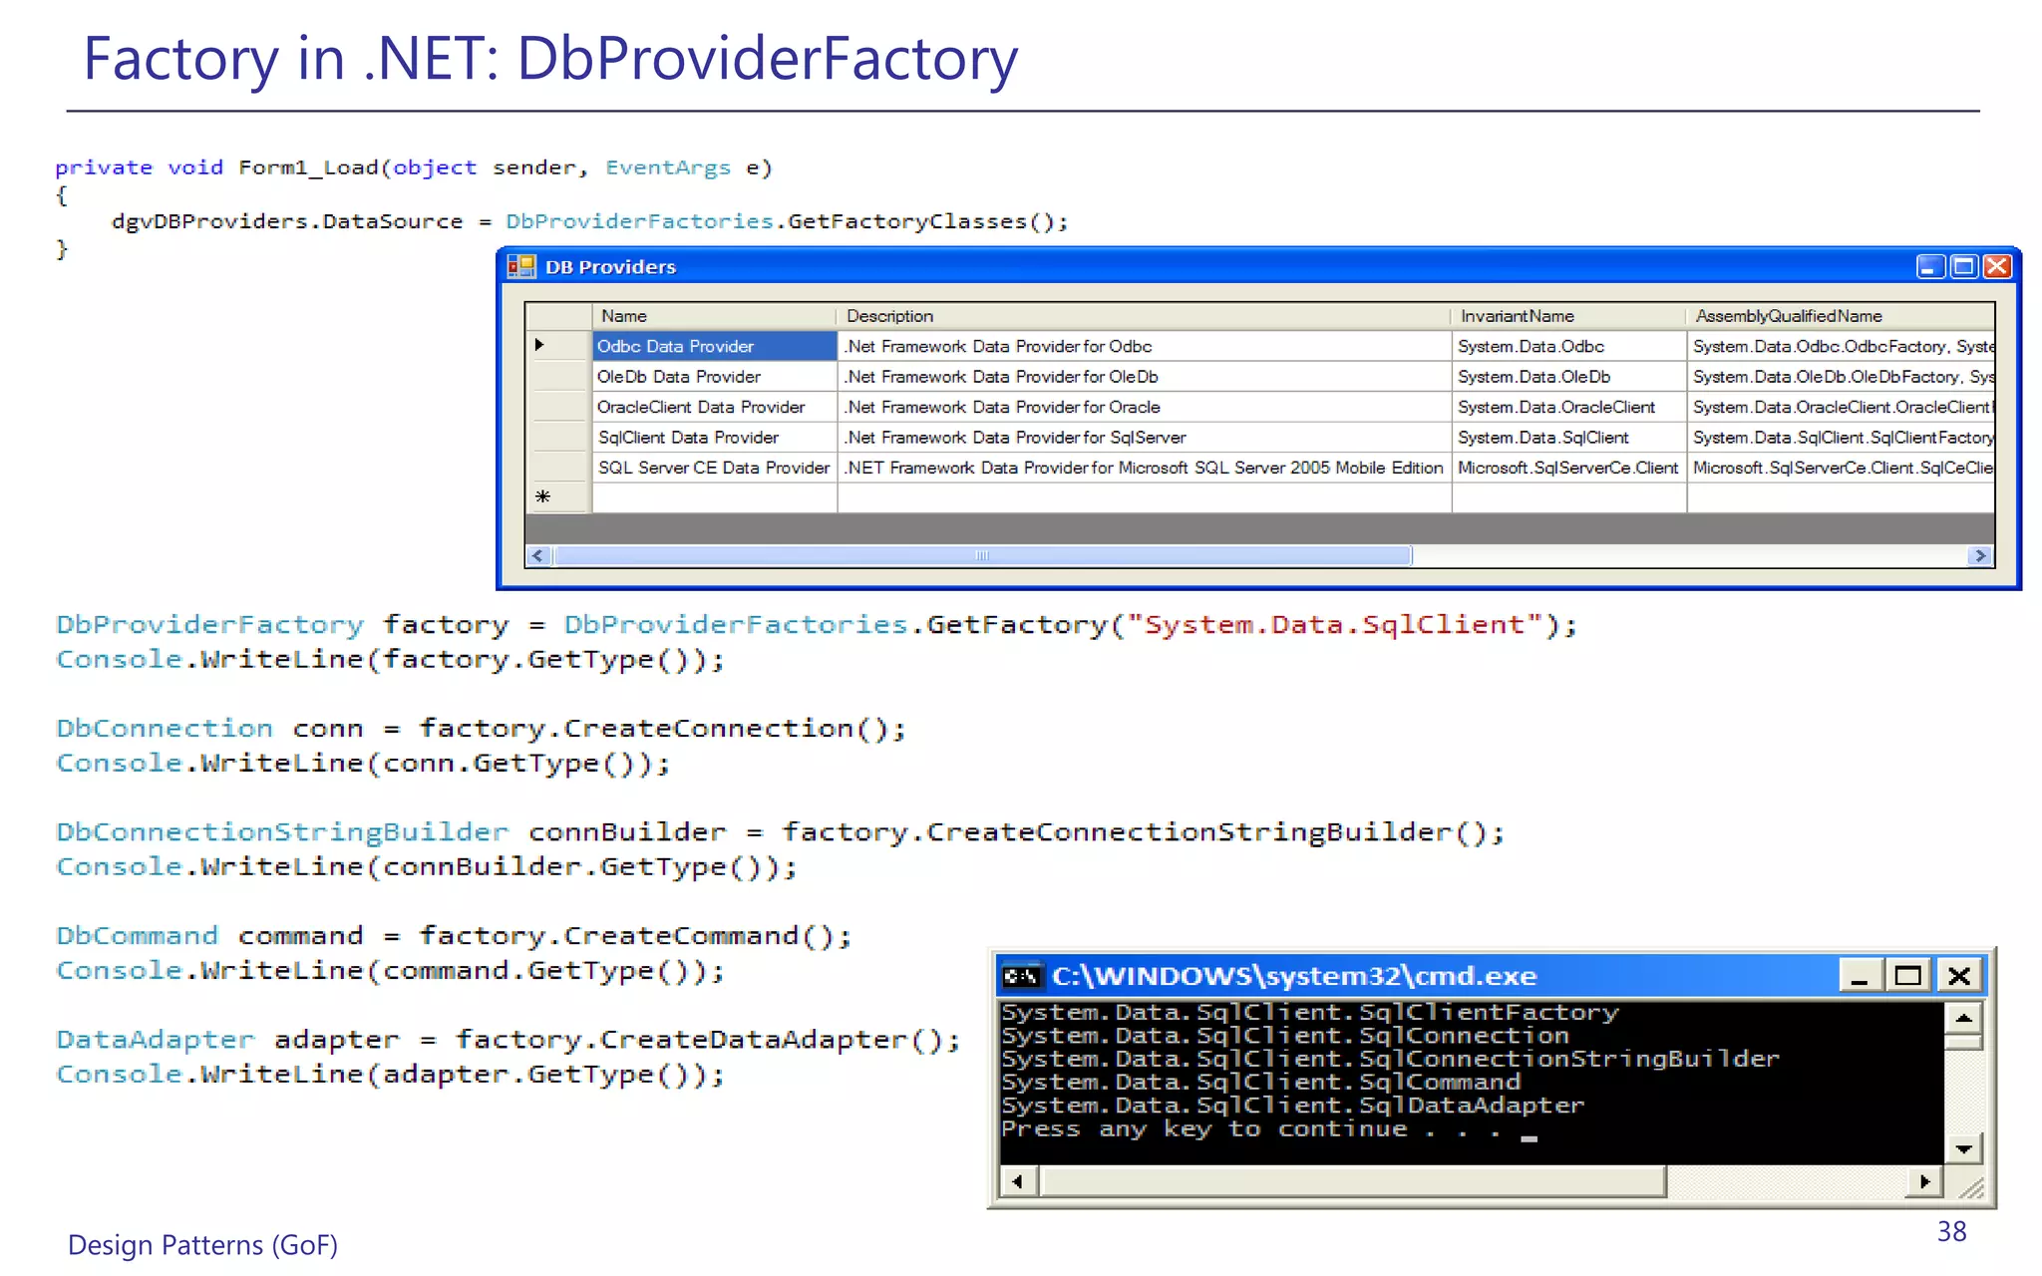Viewport: 2042px width, 1276px height.
Task: Sort by the InvariantName column header
Action: [1567, 316]
